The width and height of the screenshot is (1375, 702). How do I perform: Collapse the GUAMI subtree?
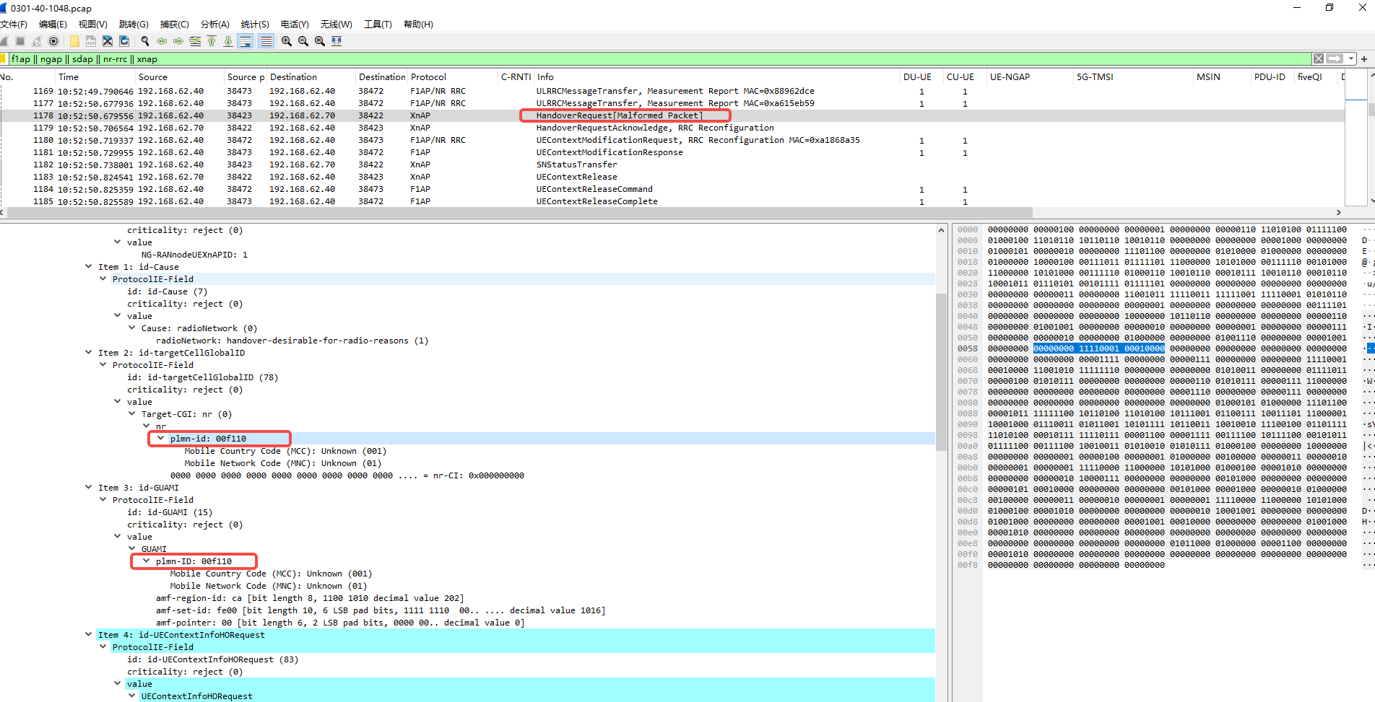(131, 549)
